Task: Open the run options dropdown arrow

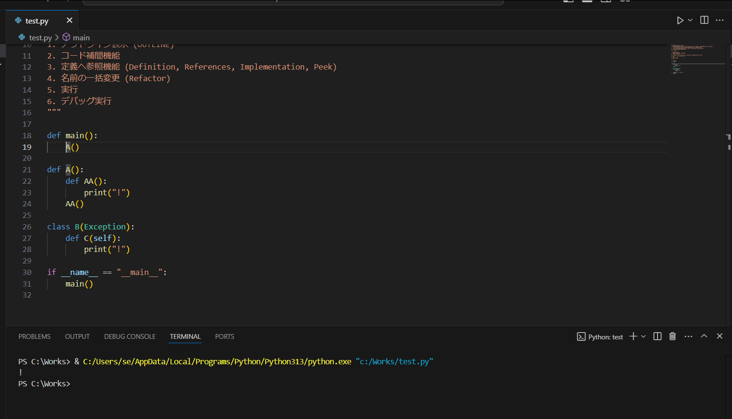Action: click(690, 20)
